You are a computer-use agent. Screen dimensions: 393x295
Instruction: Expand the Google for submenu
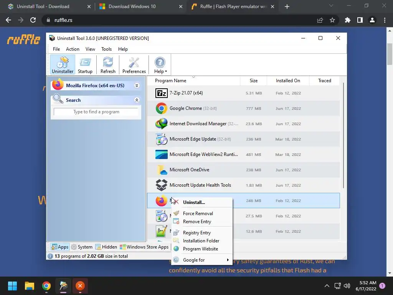pyautogui.click(x=202, y=260)
